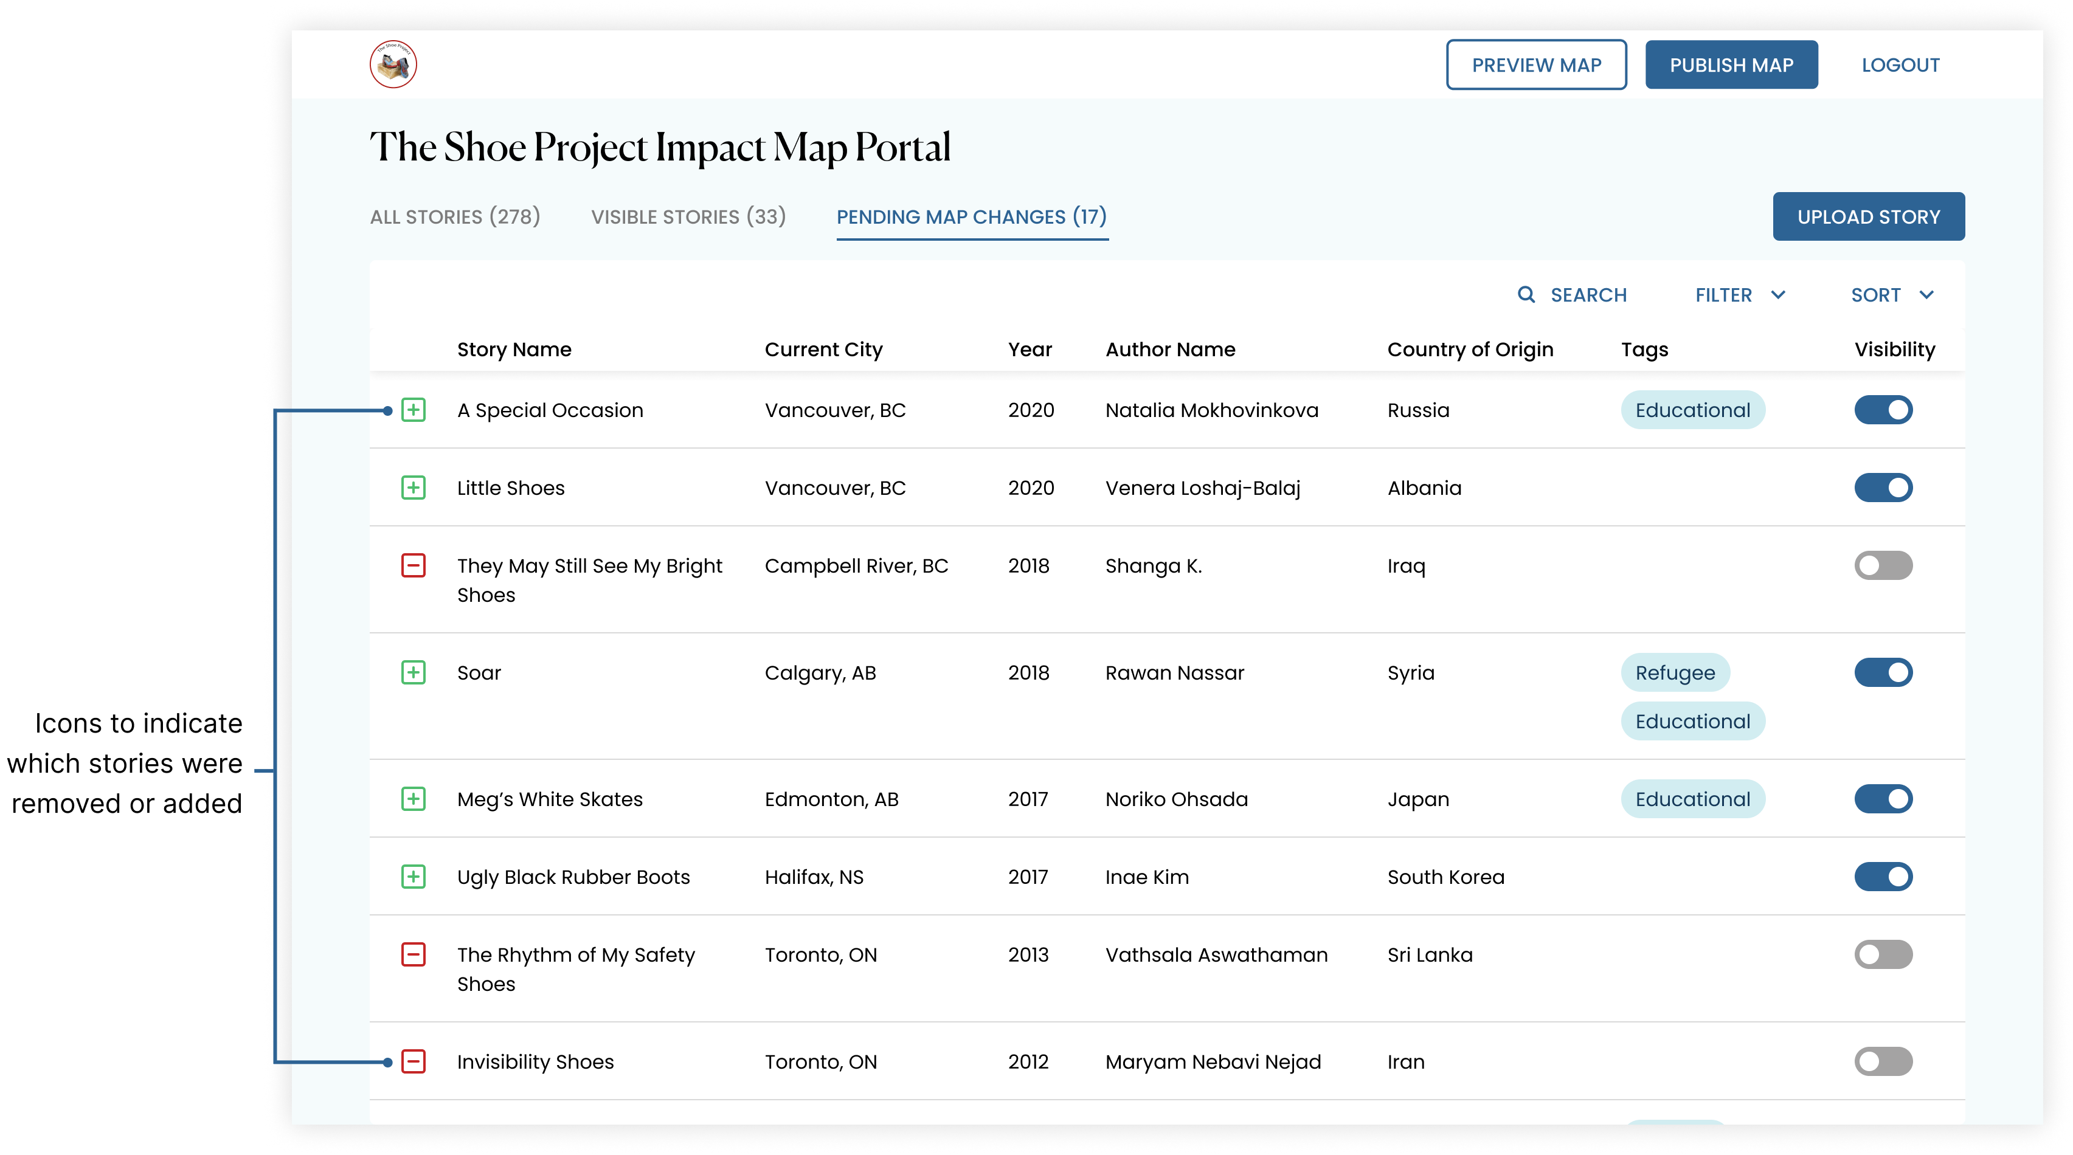The image size is (2073, 1155).
Task: Enable visibility for Shanga K.'s story
Action: (1883, 565)
